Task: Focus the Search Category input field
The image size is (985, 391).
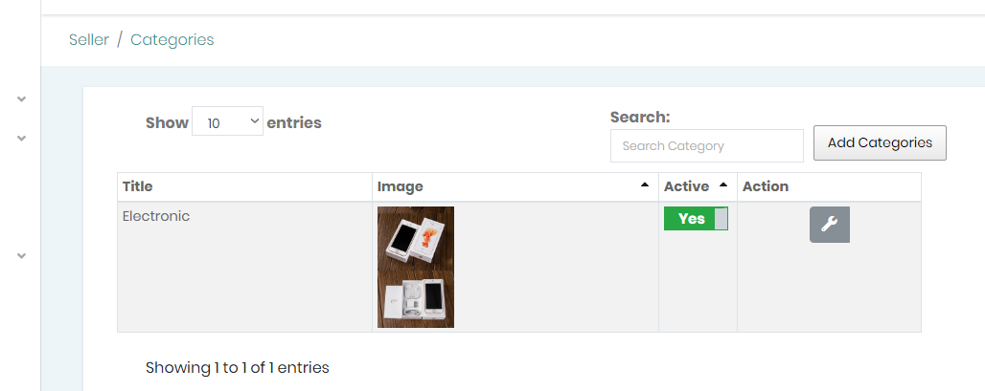Action: click(707, 146)
